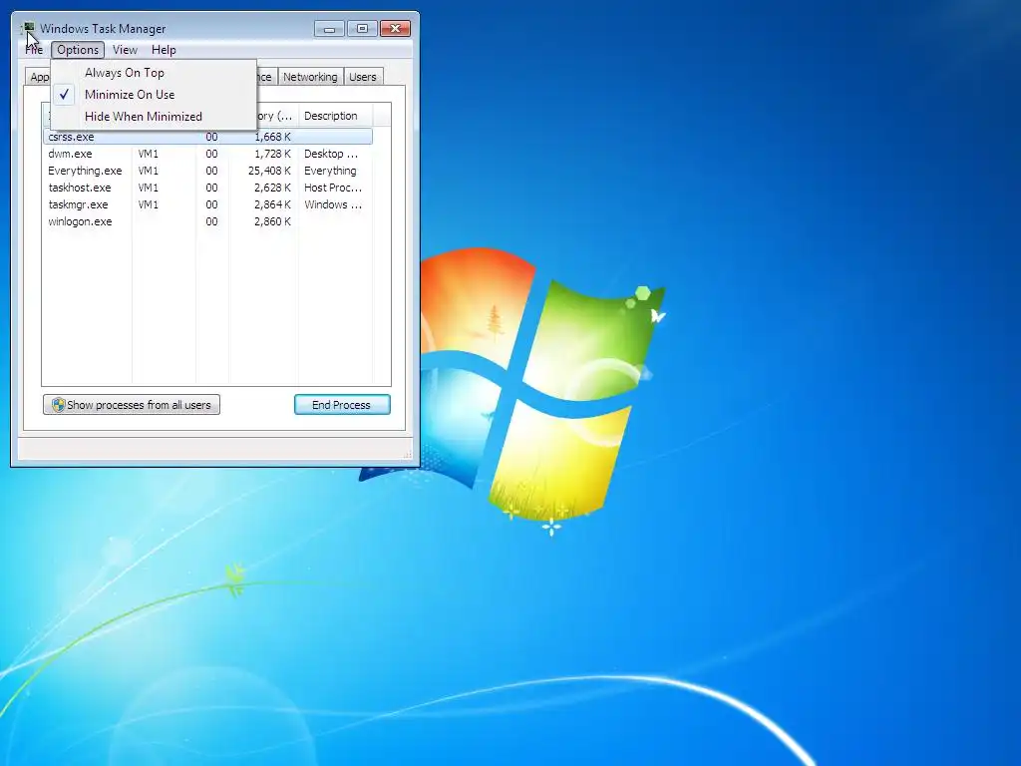Click memory value 25,408 K
The width and height of the screenshot is (1021, 766).
pyautogui.click(x=269, y=171)
